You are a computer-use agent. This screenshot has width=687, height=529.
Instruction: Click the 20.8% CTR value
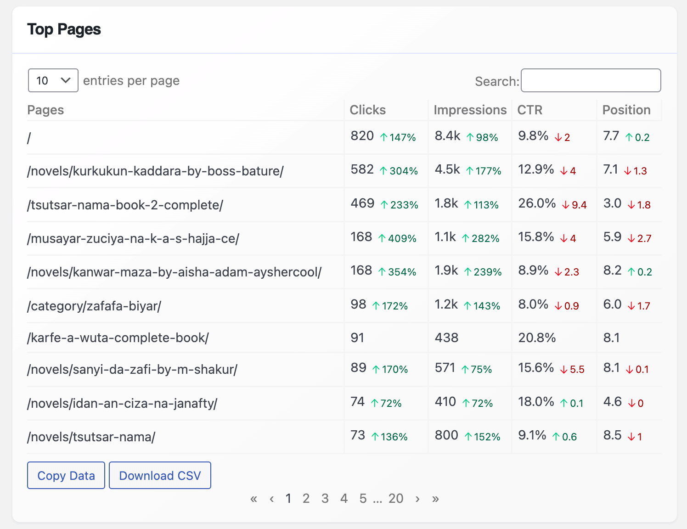pyautogui.click(x=537, y=338)
